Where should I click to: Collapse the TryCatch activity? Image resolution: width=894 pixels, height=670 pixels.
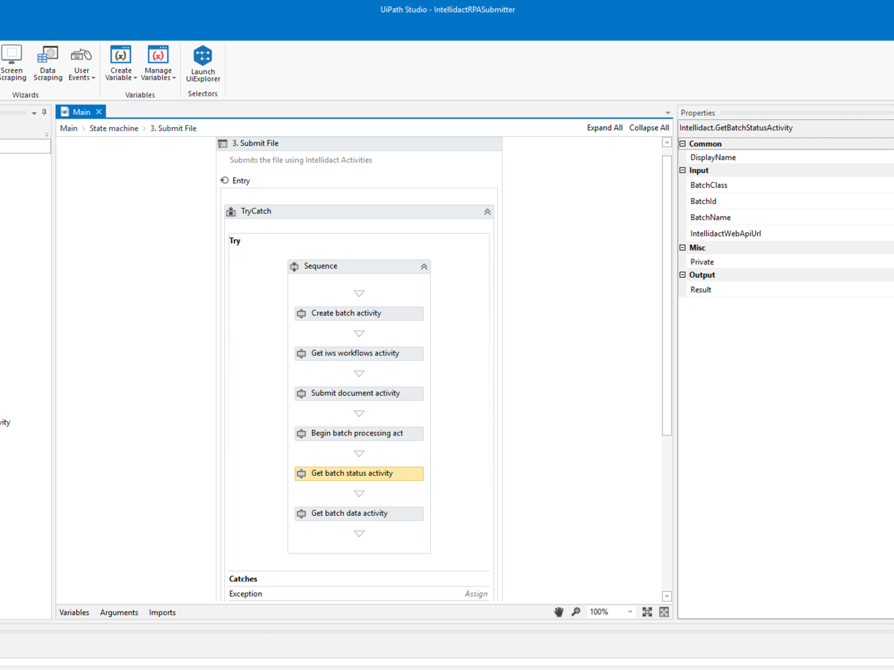[488, 211]
